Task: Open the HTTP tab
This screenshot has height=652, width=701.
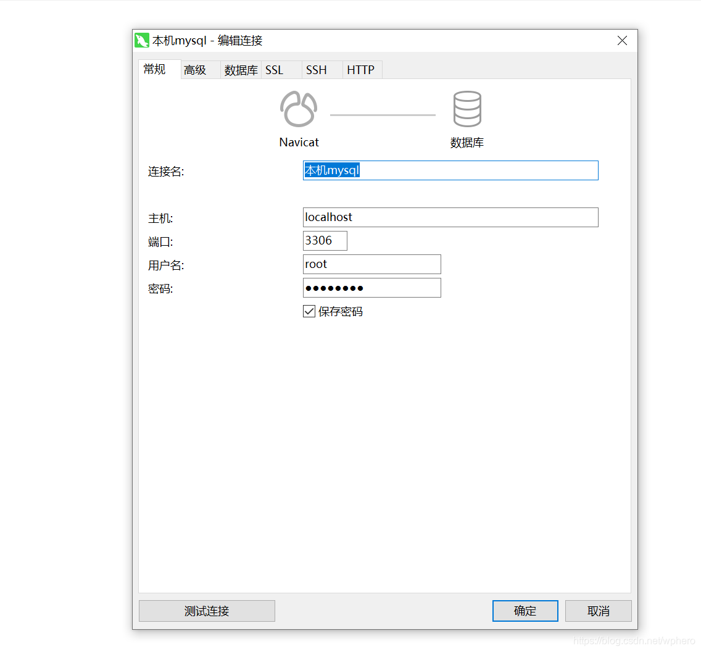Action: click(363, 70)
